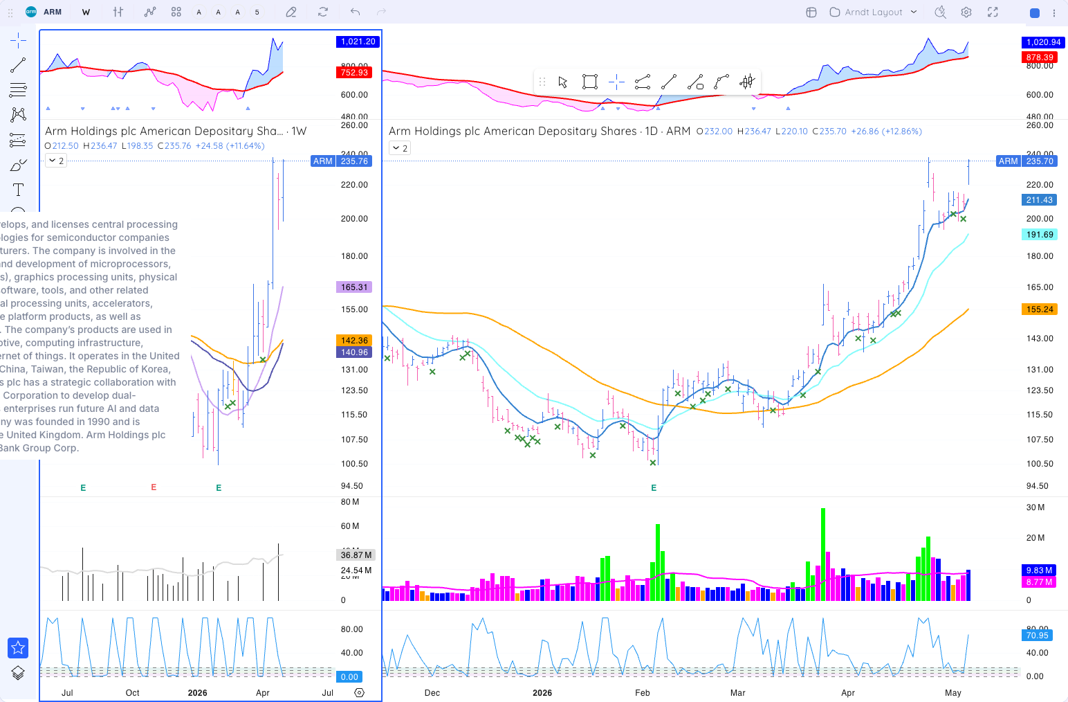Viewport: 1068px width, 702px height.
Task: Open the pencil drawing/alert tool in top bar
Action: (291, 12)
